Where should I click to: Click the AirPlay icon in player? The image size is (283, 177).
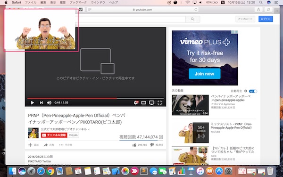point(151,103)
